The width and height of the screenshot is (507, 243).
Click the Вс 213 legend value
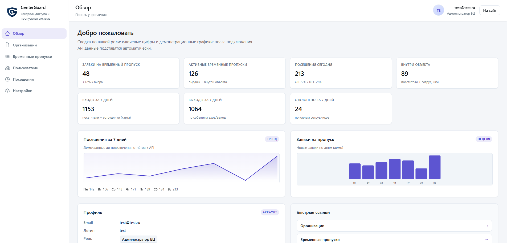(x=173, y=189)
